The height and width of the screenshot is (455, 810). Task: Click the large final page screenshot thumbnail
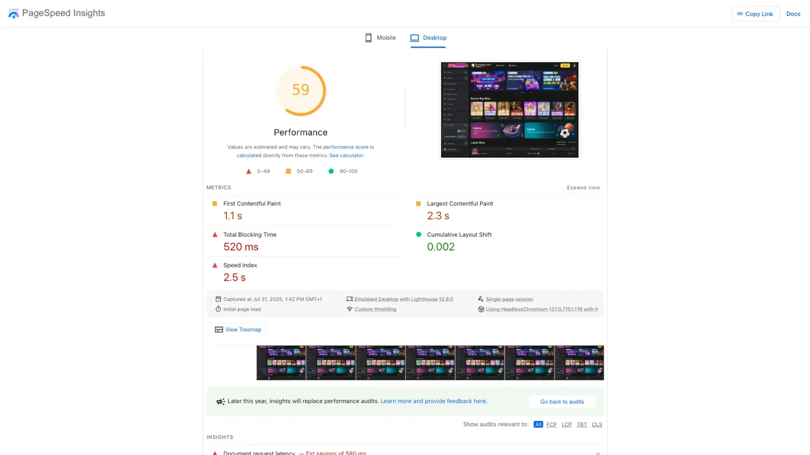[510, 110]
